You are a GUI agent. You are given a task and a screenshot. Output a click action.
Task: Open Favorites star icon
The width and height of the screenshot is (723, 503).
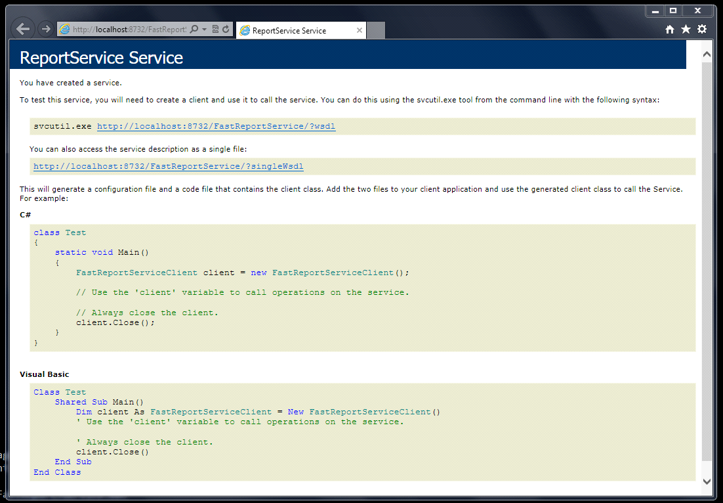click(x=686, y=29)
